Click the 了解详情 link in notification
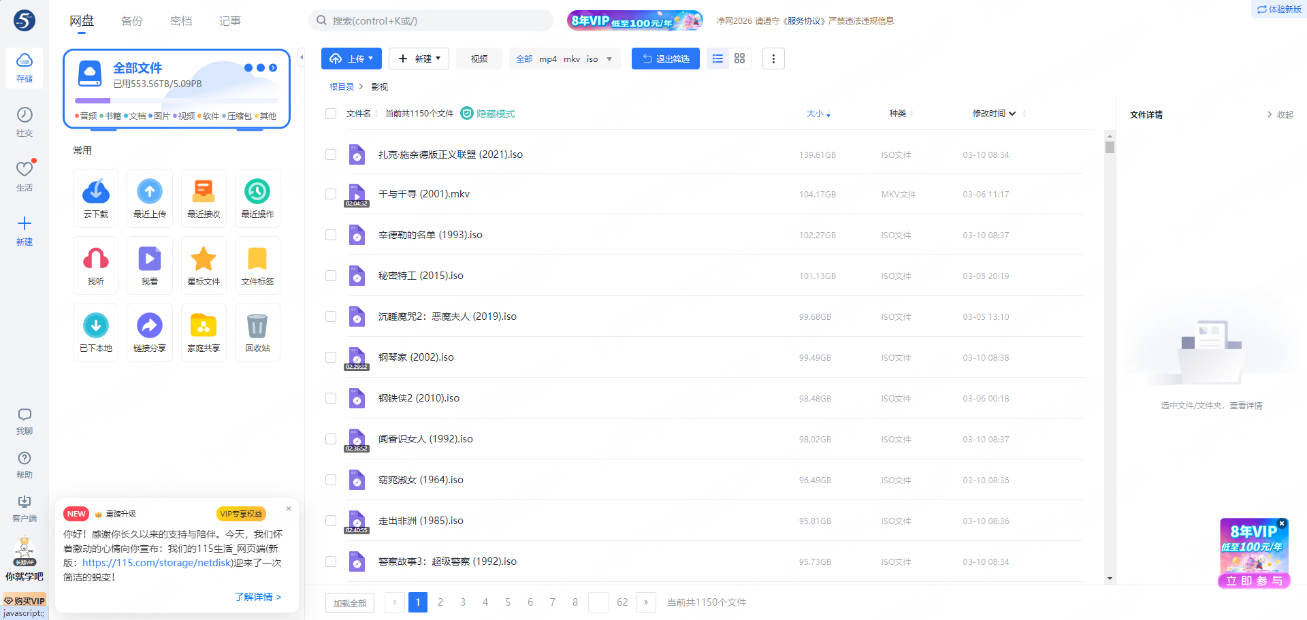Screen dimensions: 1307x620 point(257,597)
